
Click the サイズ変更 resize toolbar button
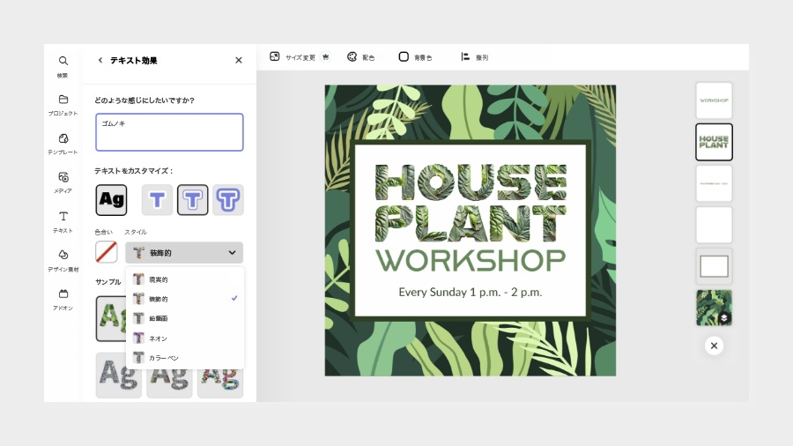[x=293, y=57]
